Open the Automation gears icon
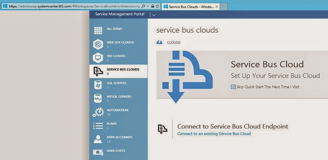Viewport: 328px width, 160px height. 98,112
